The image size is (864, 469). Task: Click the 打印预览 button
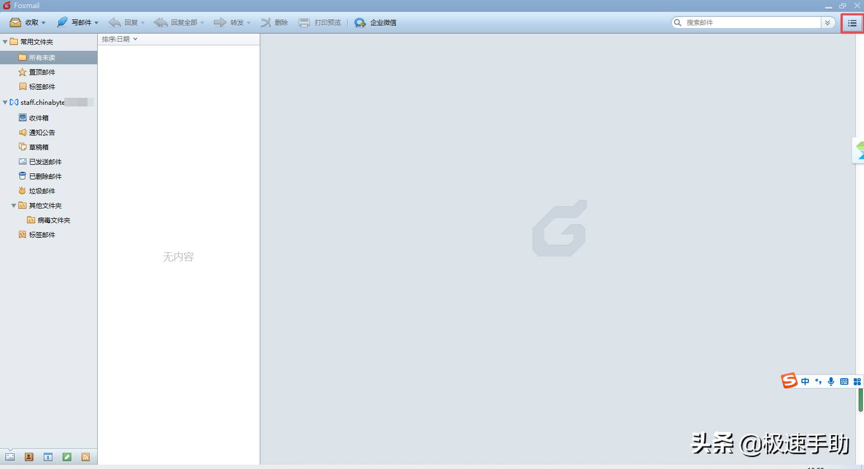point(320,23)
